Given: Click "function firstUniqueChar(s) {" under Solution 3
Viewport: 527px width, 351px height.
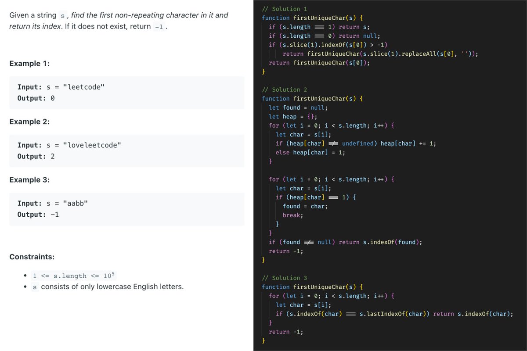Looking at the screenshot, I should click(312, 287).
